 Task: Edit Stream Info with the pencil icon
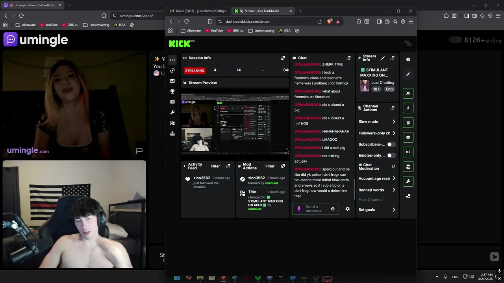[383, 58]
